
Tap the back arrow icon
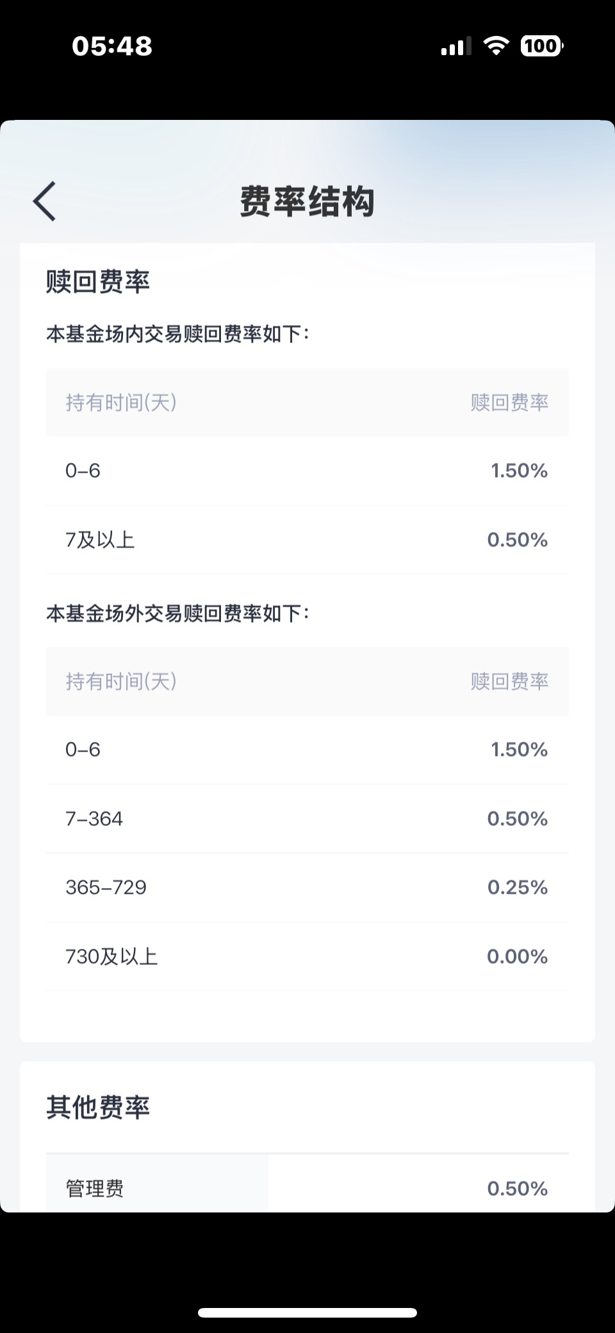point(44,201)
